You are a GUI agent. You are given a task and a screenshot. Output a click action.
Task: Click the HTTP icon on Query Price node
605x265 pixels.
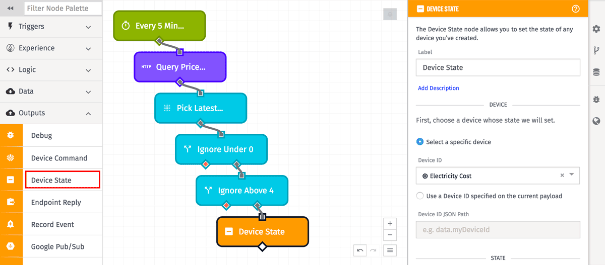(x=146, y=67)
